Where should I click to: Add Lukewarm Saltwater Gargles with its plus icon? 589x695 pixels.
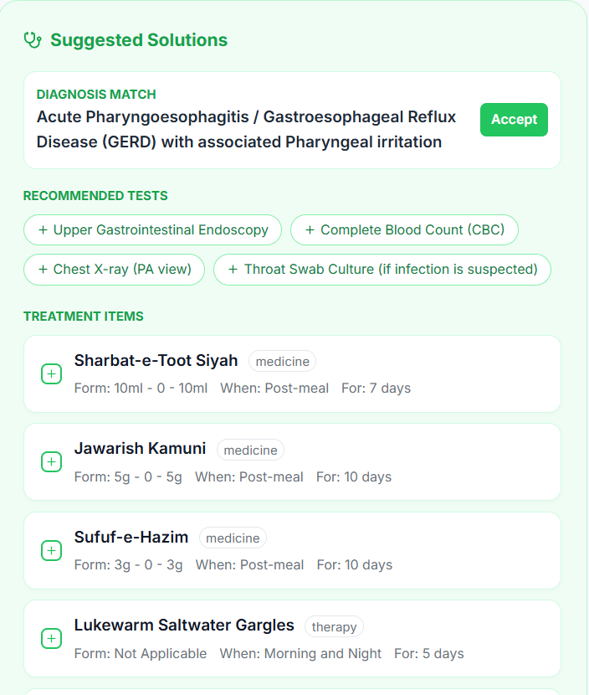51,639
